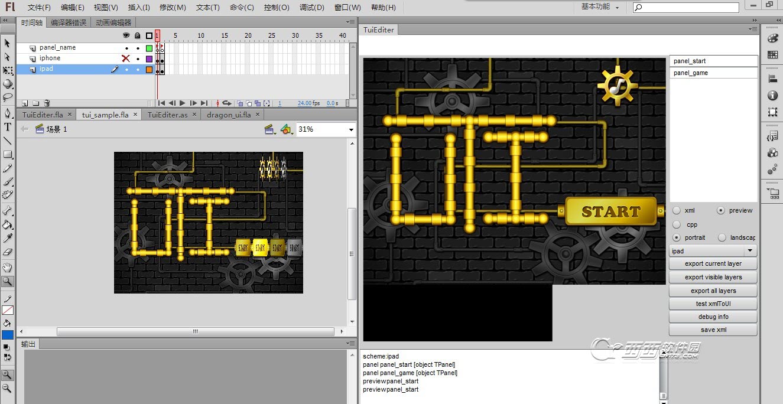Switch to the dragon_ui.fla tab
Screen dimensions: 783x404
[x=229, y=115]
